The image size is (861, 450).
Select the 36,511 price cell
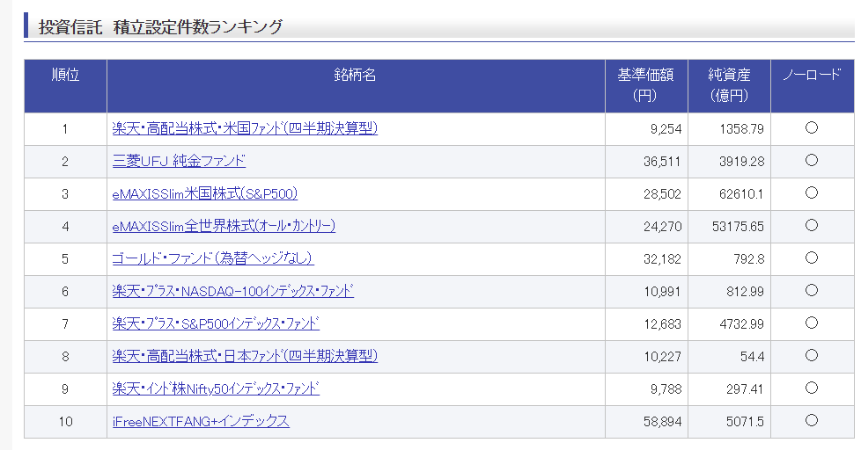point(646,162)
